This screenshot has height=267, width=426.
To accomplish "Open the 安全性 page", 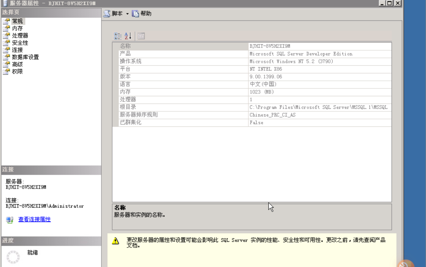I will [20, 43].
